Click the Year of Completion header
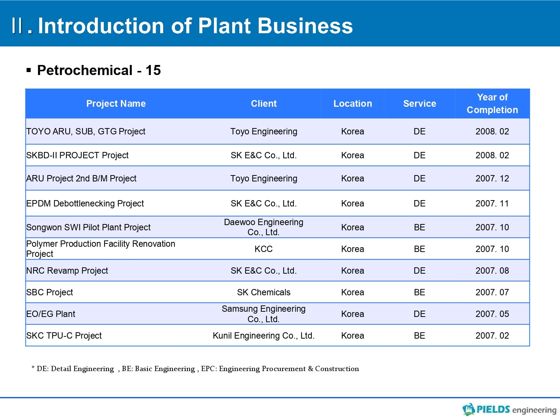Viewport: 560px width, 420px height. (x=492, y=103)
